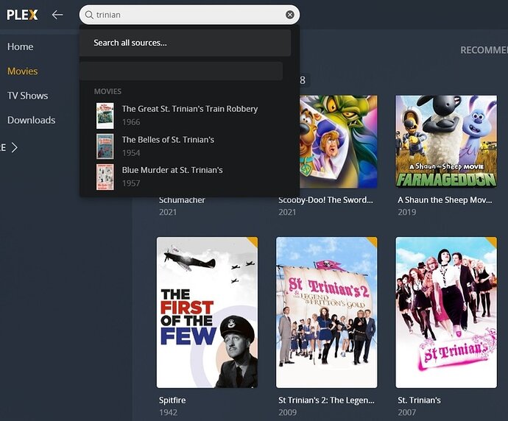Click the Schumacher title text

[182, 200]
